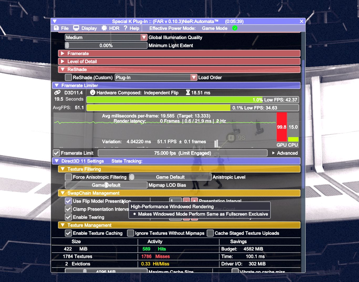
Task: Collapse the Texture Filtering section
Action: [179, 169]
